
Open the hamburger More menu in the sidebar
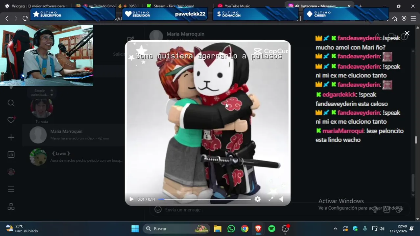point(11,189)
